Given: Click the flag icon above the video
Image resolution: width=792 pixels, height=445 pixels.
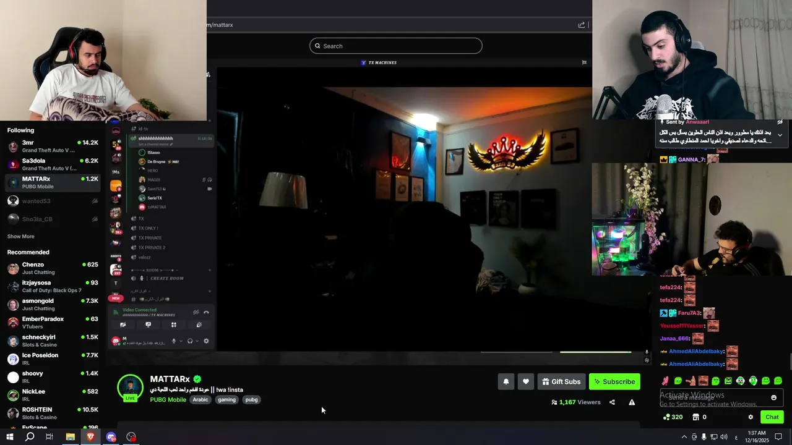Looking at the screenshot, I should tap(583, 62).
